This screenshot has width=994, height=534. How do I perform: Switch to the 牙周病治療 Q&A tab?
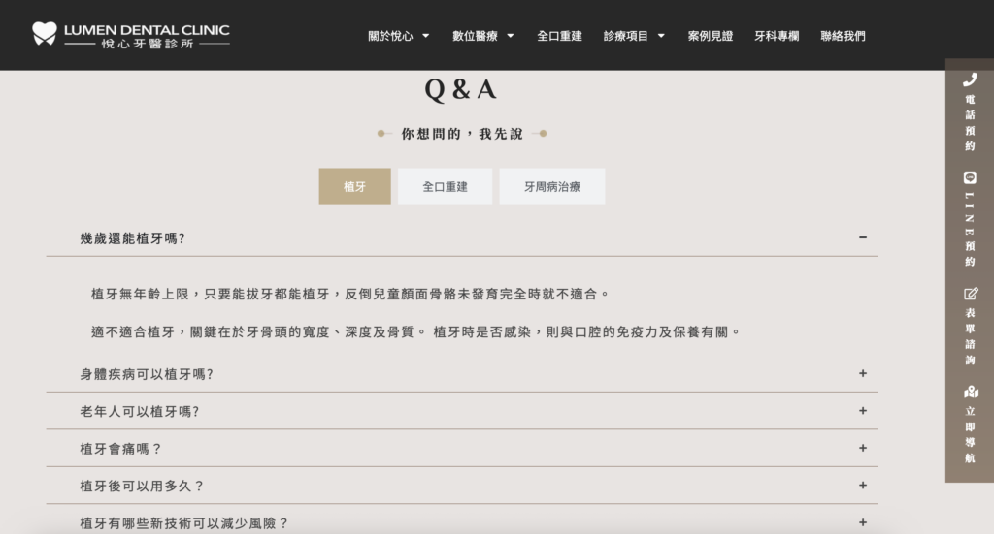point(552,187)
